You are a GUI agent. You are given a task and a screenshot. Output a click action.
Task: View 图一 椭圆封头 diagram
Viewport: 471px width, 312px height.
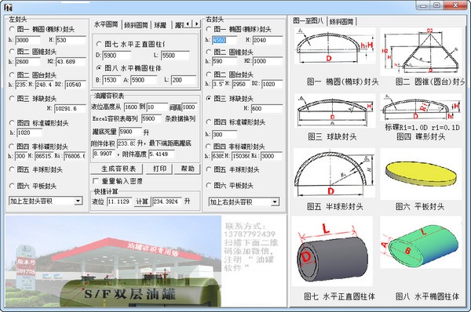coord(335,46)
